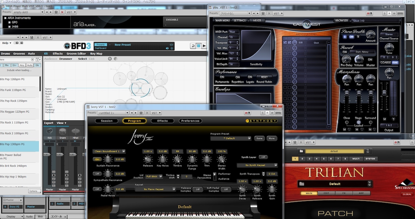
Task: Toggle Release Samples Off button in Ivory
Action: pyautogui.click(x=198, y=189)
